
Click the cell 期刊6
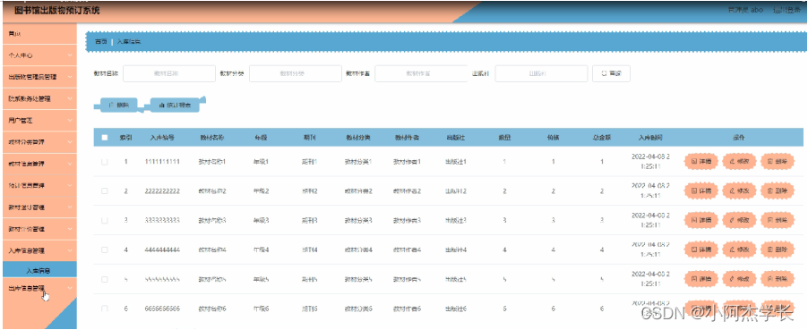(309, 309)
